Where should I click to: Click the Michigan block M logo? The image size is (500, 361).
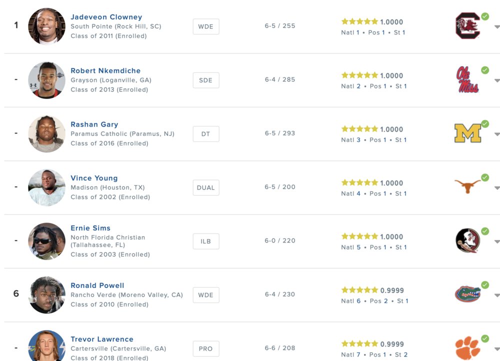pos(467,133)
